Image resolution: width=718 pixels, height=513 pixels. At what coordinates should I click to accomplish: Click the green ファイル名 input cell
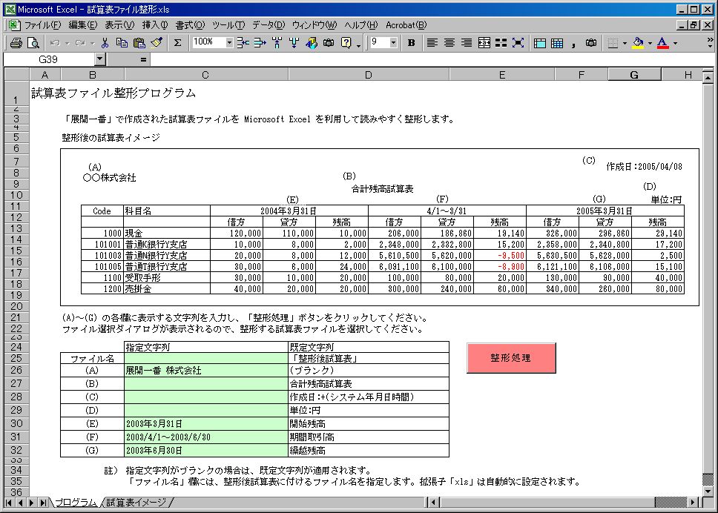[x=206, y=358]
